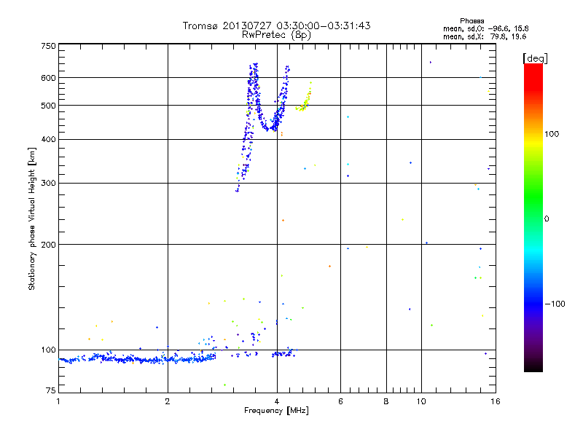Click the 'Stationary phase Virtual Height [km]' label
The width and height of the screenshot is (583, 437).
[31, 219]
